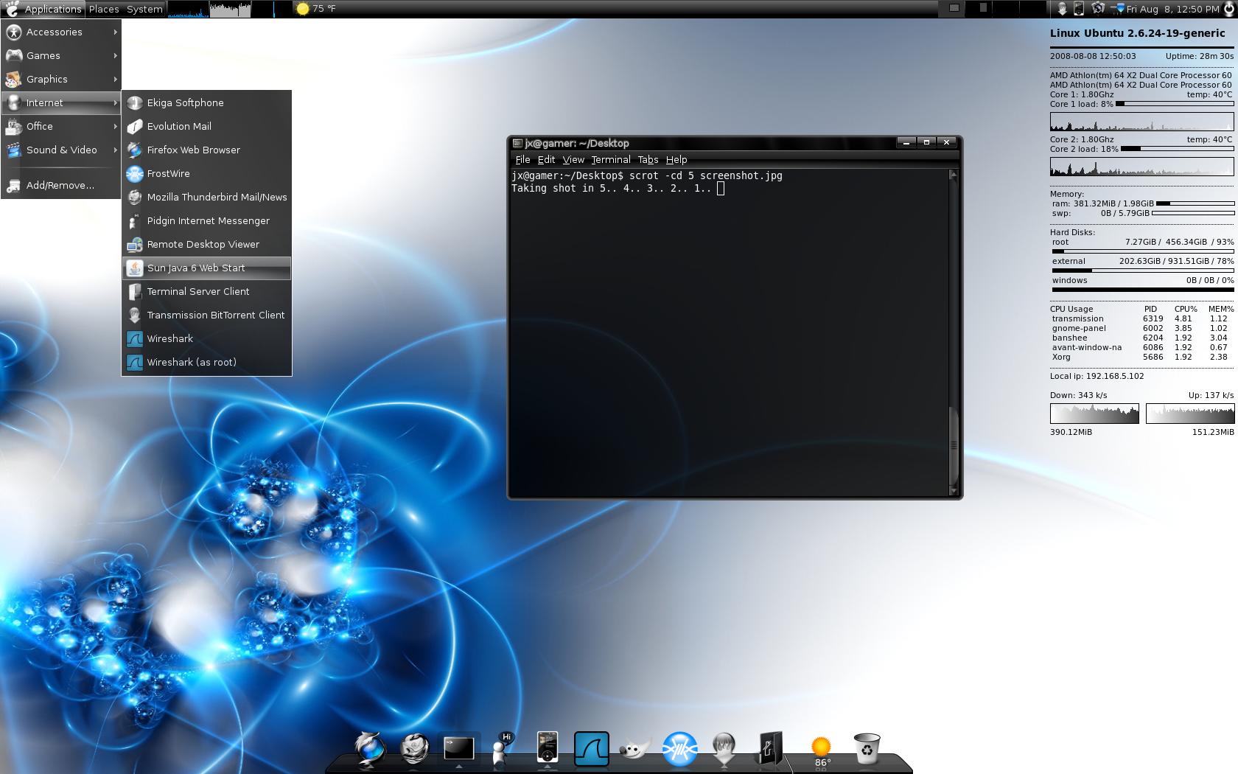Open the terminal's Terminal menu

(x=611, y=159)
